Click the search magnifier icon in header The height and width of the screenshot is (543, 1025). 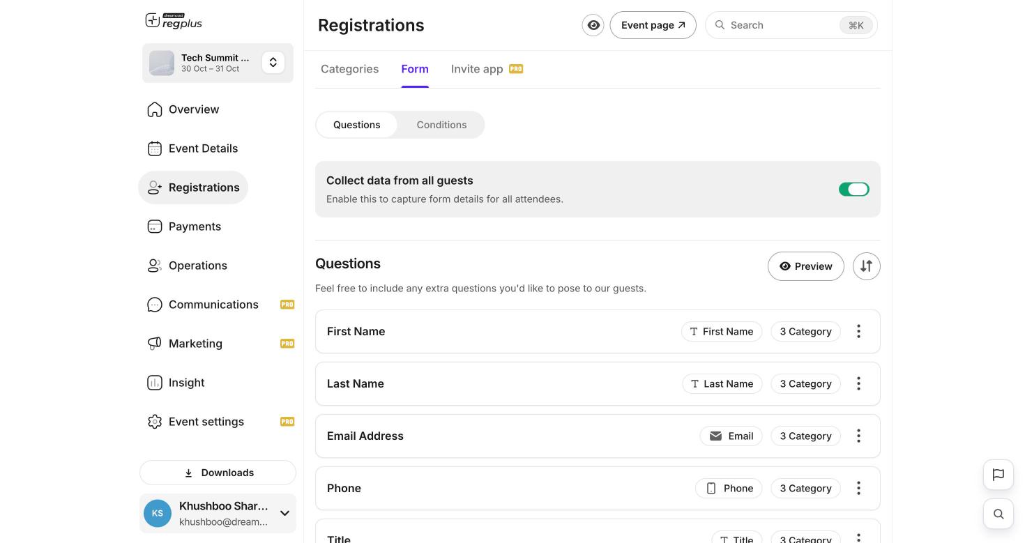click(720, 25)
